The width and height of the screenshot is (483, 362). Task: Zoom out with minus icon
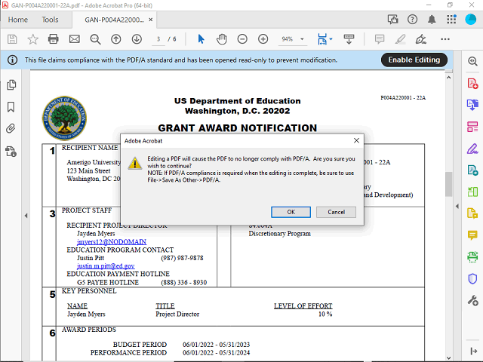coord(242,39)
